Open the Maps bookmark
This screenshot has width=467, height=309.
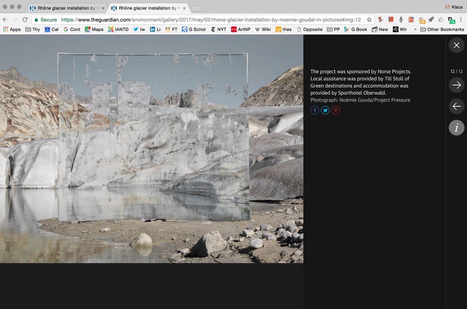coord(94,29)
